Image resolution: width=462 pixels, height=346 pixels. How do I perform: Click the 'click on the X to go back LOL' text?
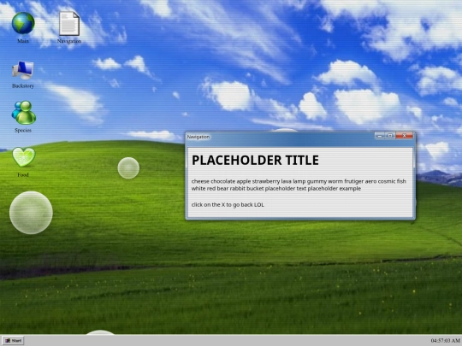point(228,205)
